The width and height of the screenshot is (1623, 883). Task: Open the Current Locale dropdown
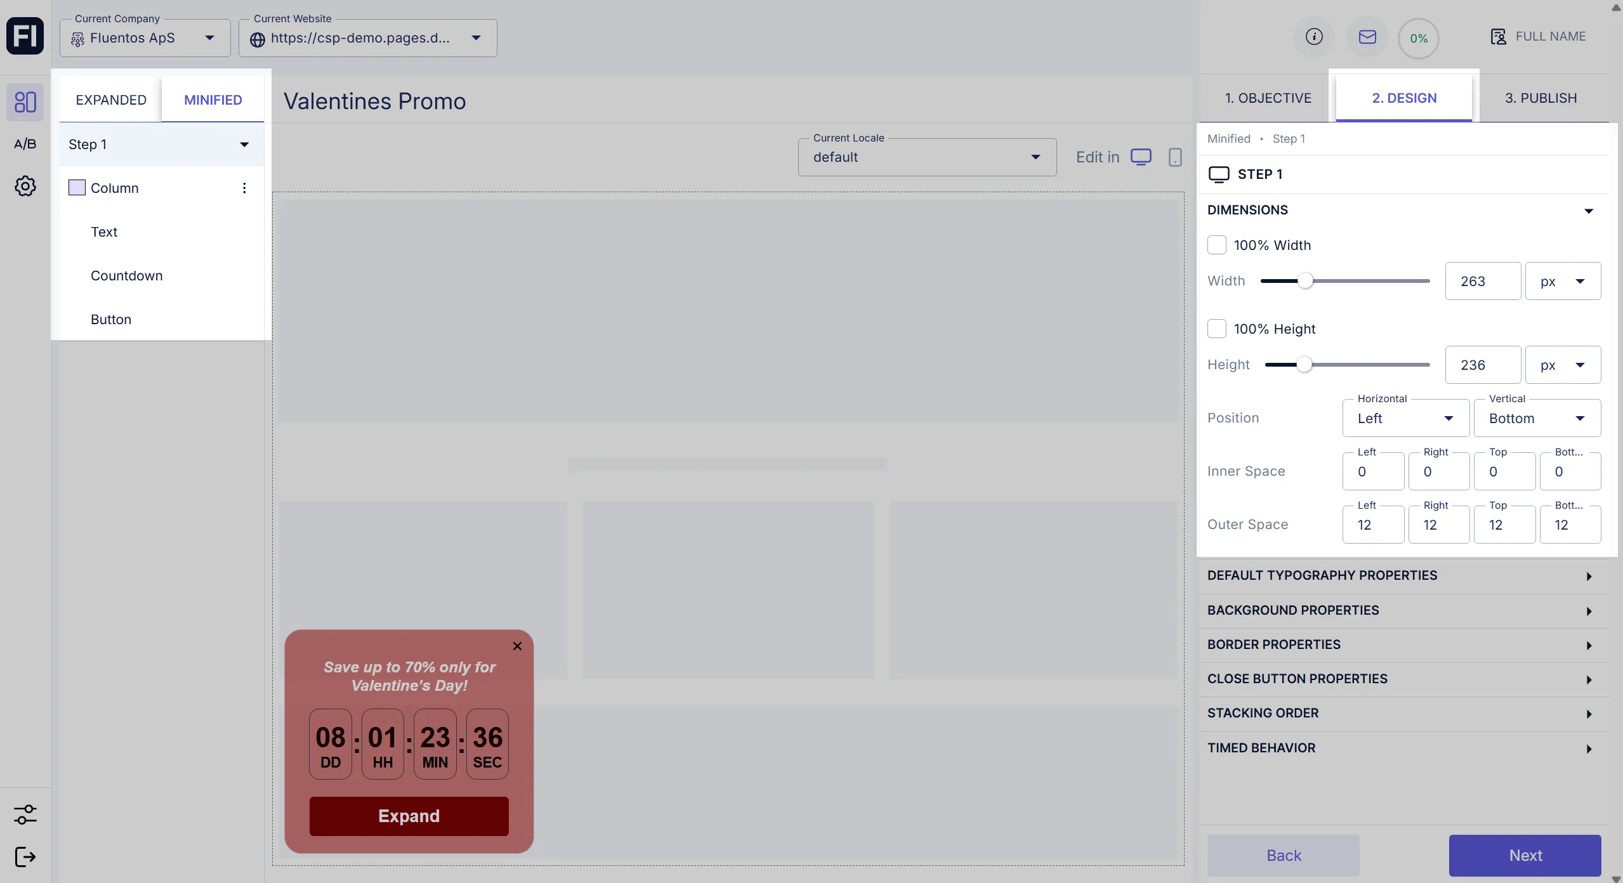[926, 157]
